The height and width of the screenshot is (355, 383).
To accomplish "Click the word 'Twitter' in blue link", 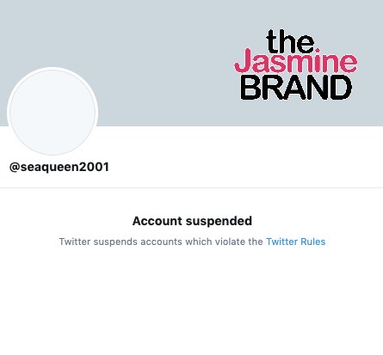I will point(281,242).
